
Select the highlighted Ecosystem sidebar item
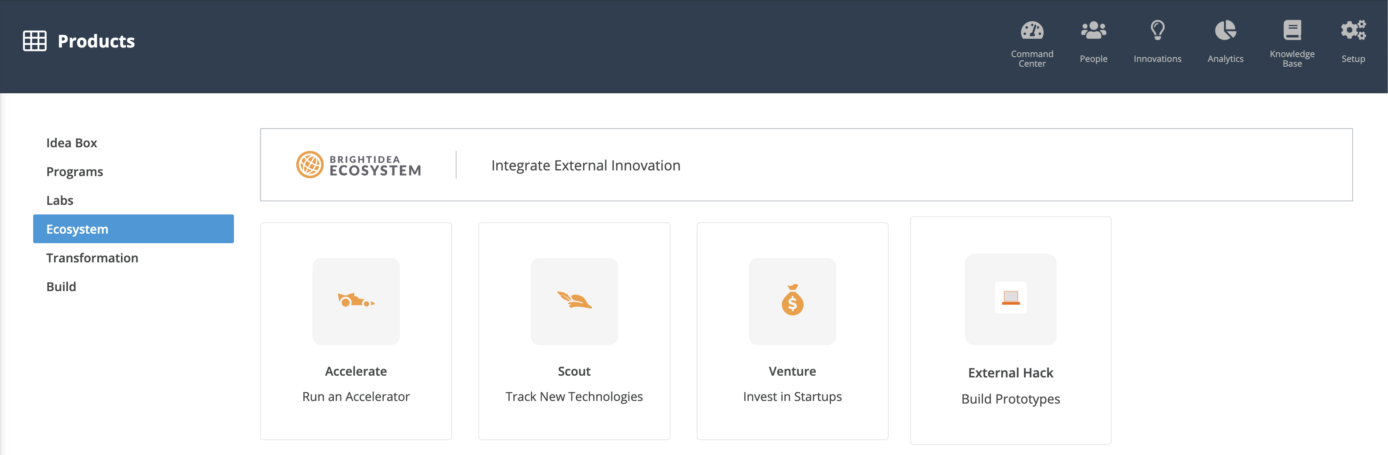(134, 228)
